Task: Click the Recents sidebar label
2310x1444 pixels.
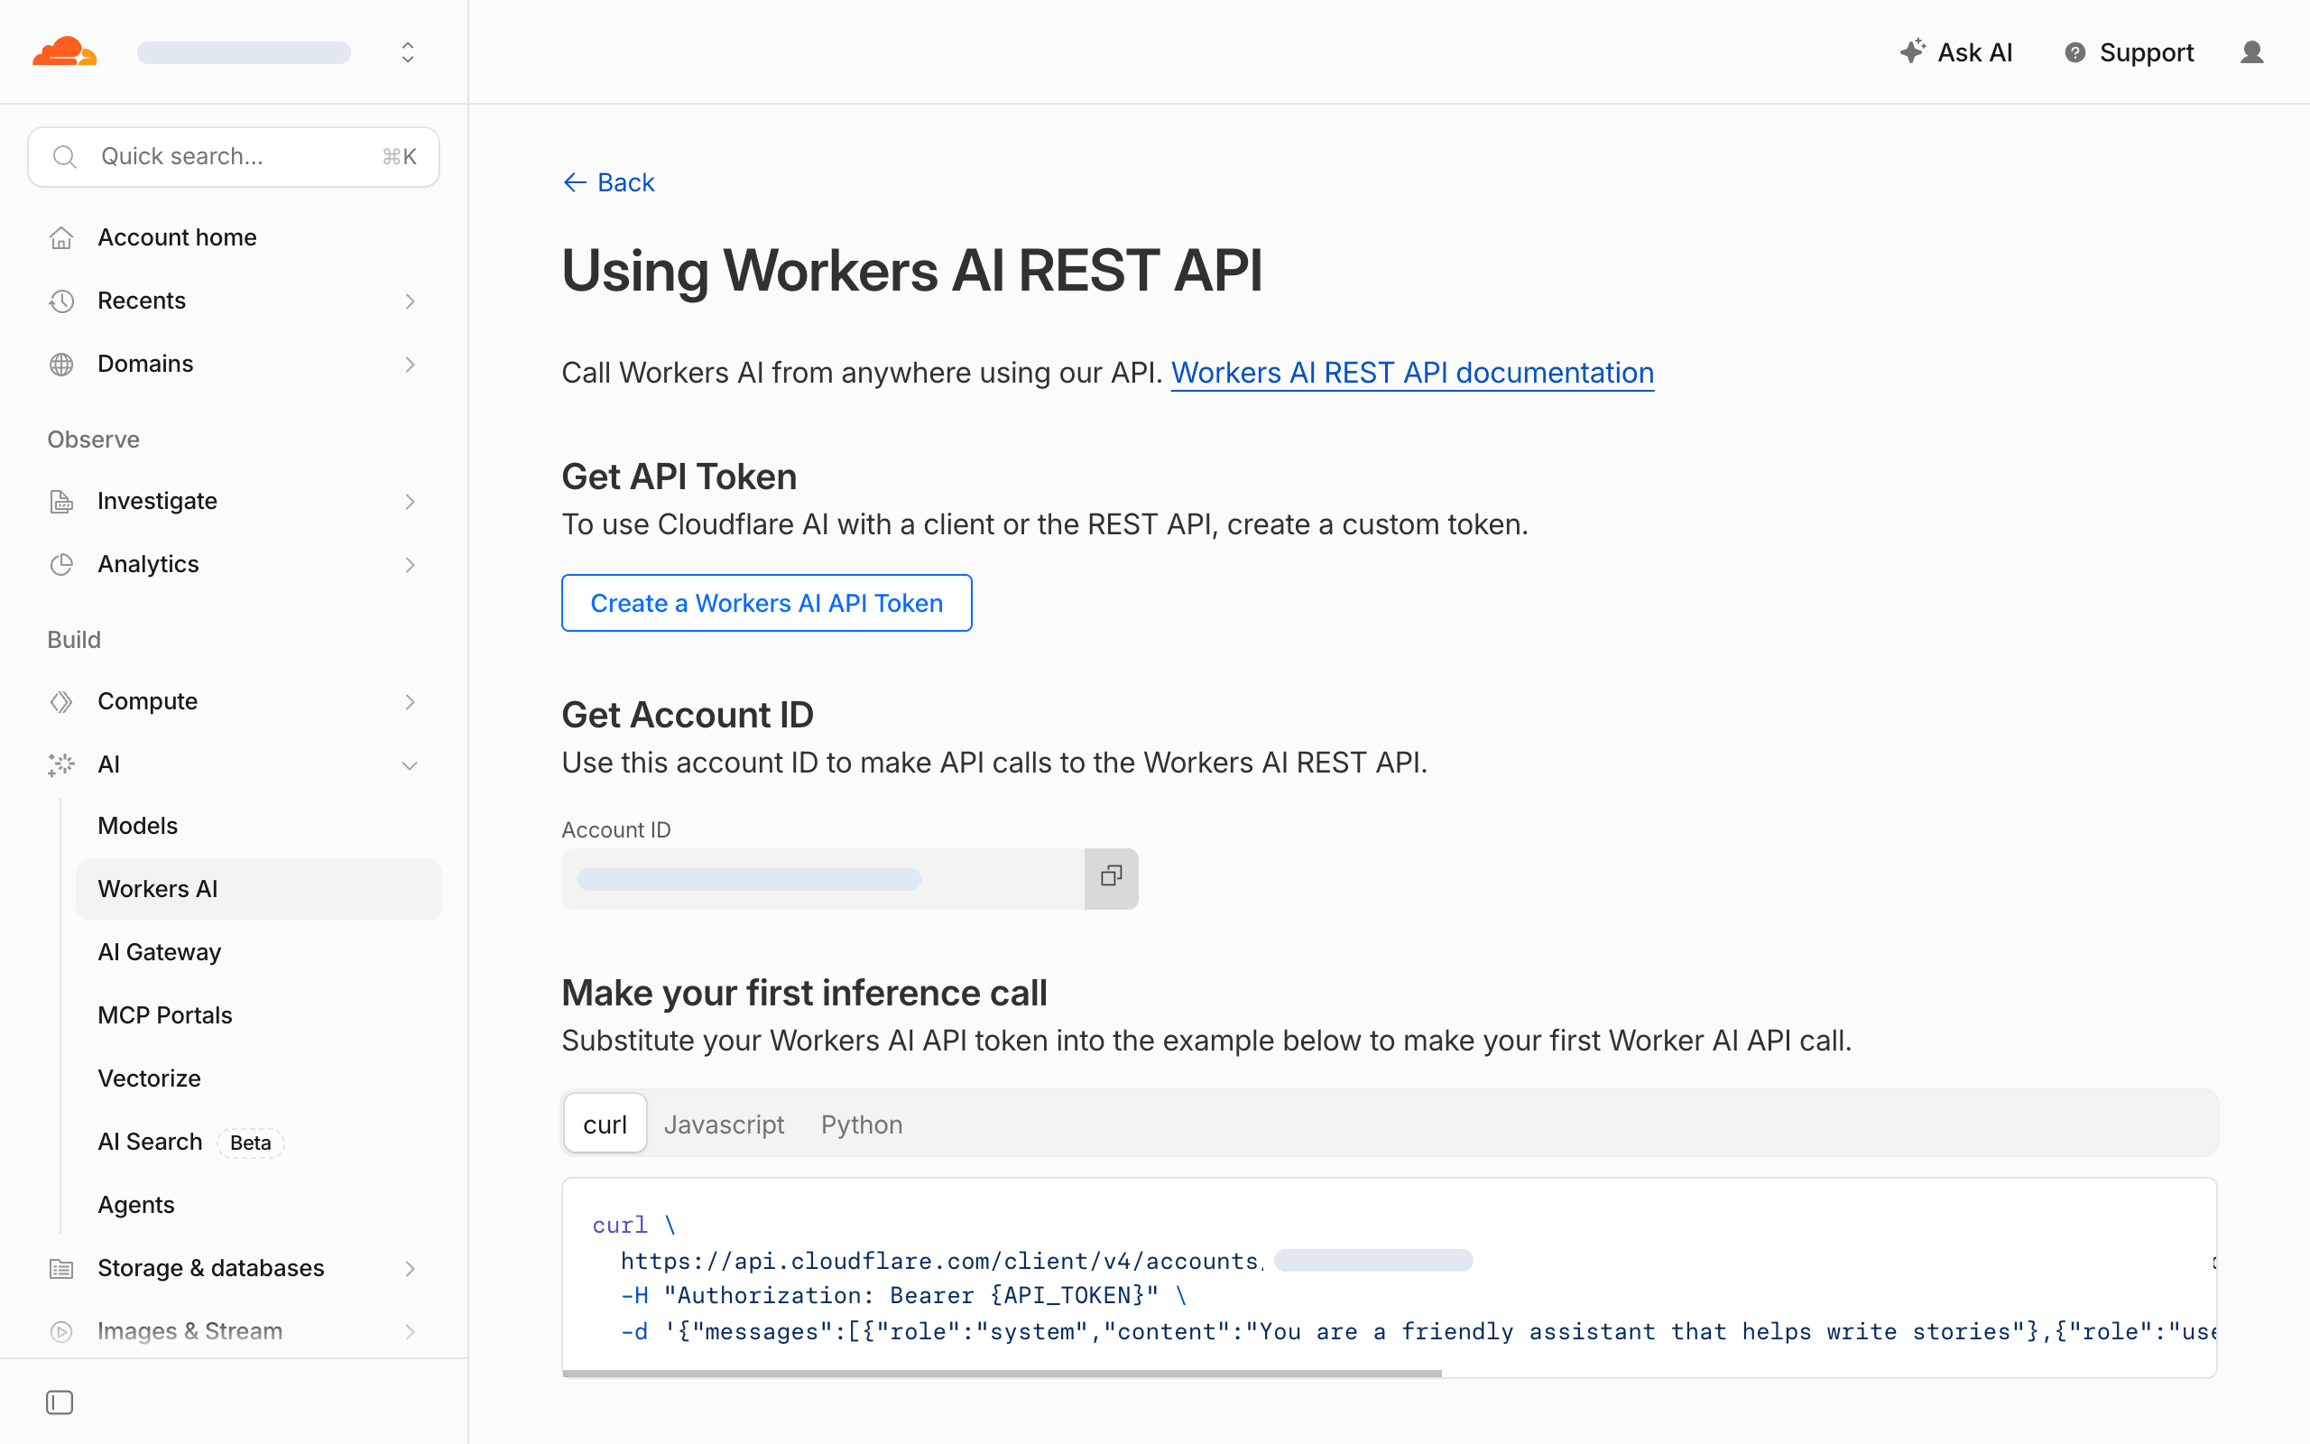Action: (x=142, y=301)
